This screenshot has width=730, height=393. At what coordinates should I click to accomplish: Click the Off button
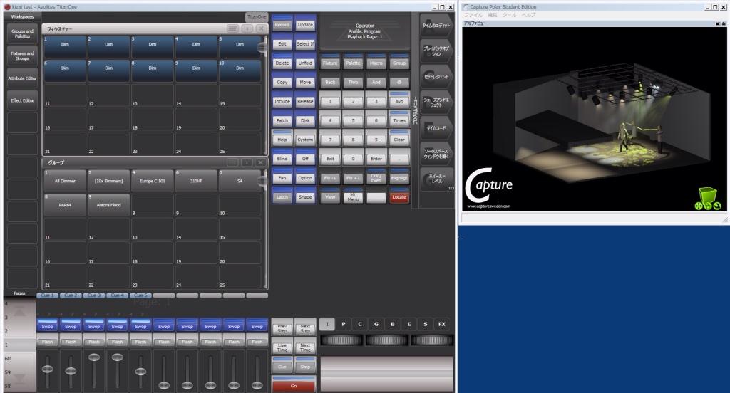click(x=305, y=158)
